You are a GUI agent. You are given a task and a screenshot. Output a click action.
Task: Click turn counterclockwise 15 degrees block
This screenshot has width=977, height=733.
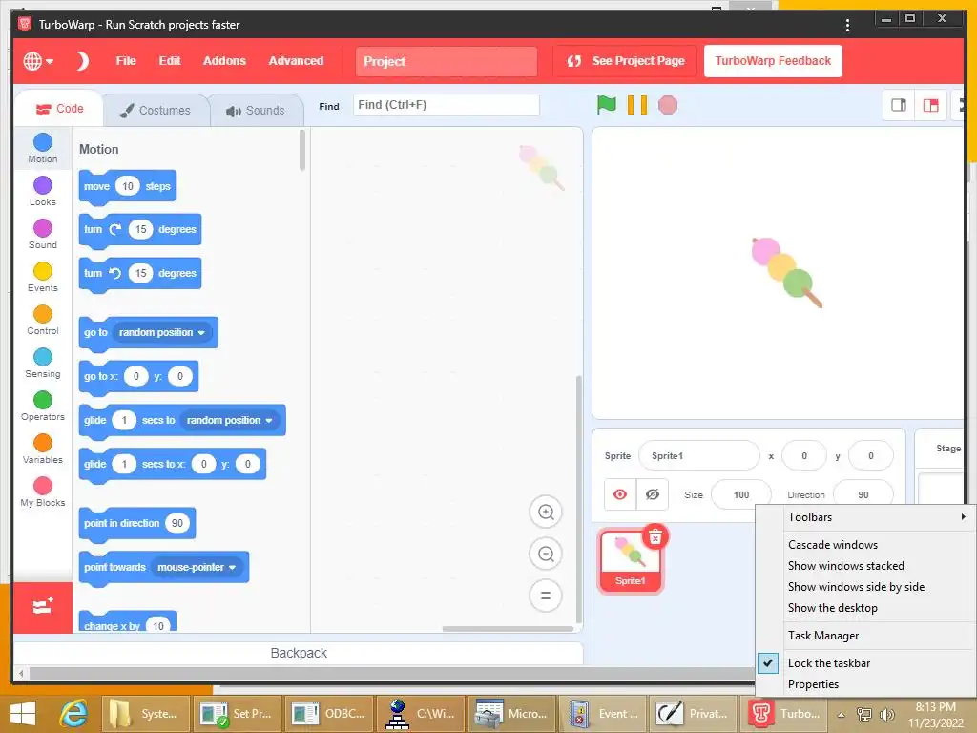pyautogui.click(x=140, y=273)
